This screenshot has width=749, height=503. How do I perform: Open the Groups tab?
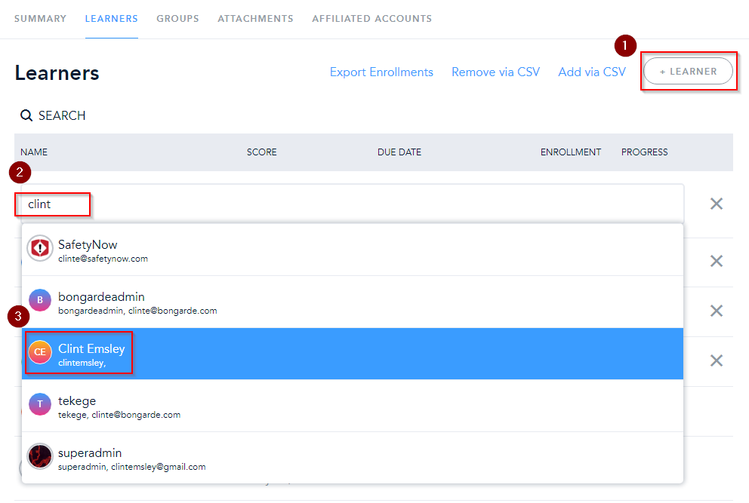(177, 19)
